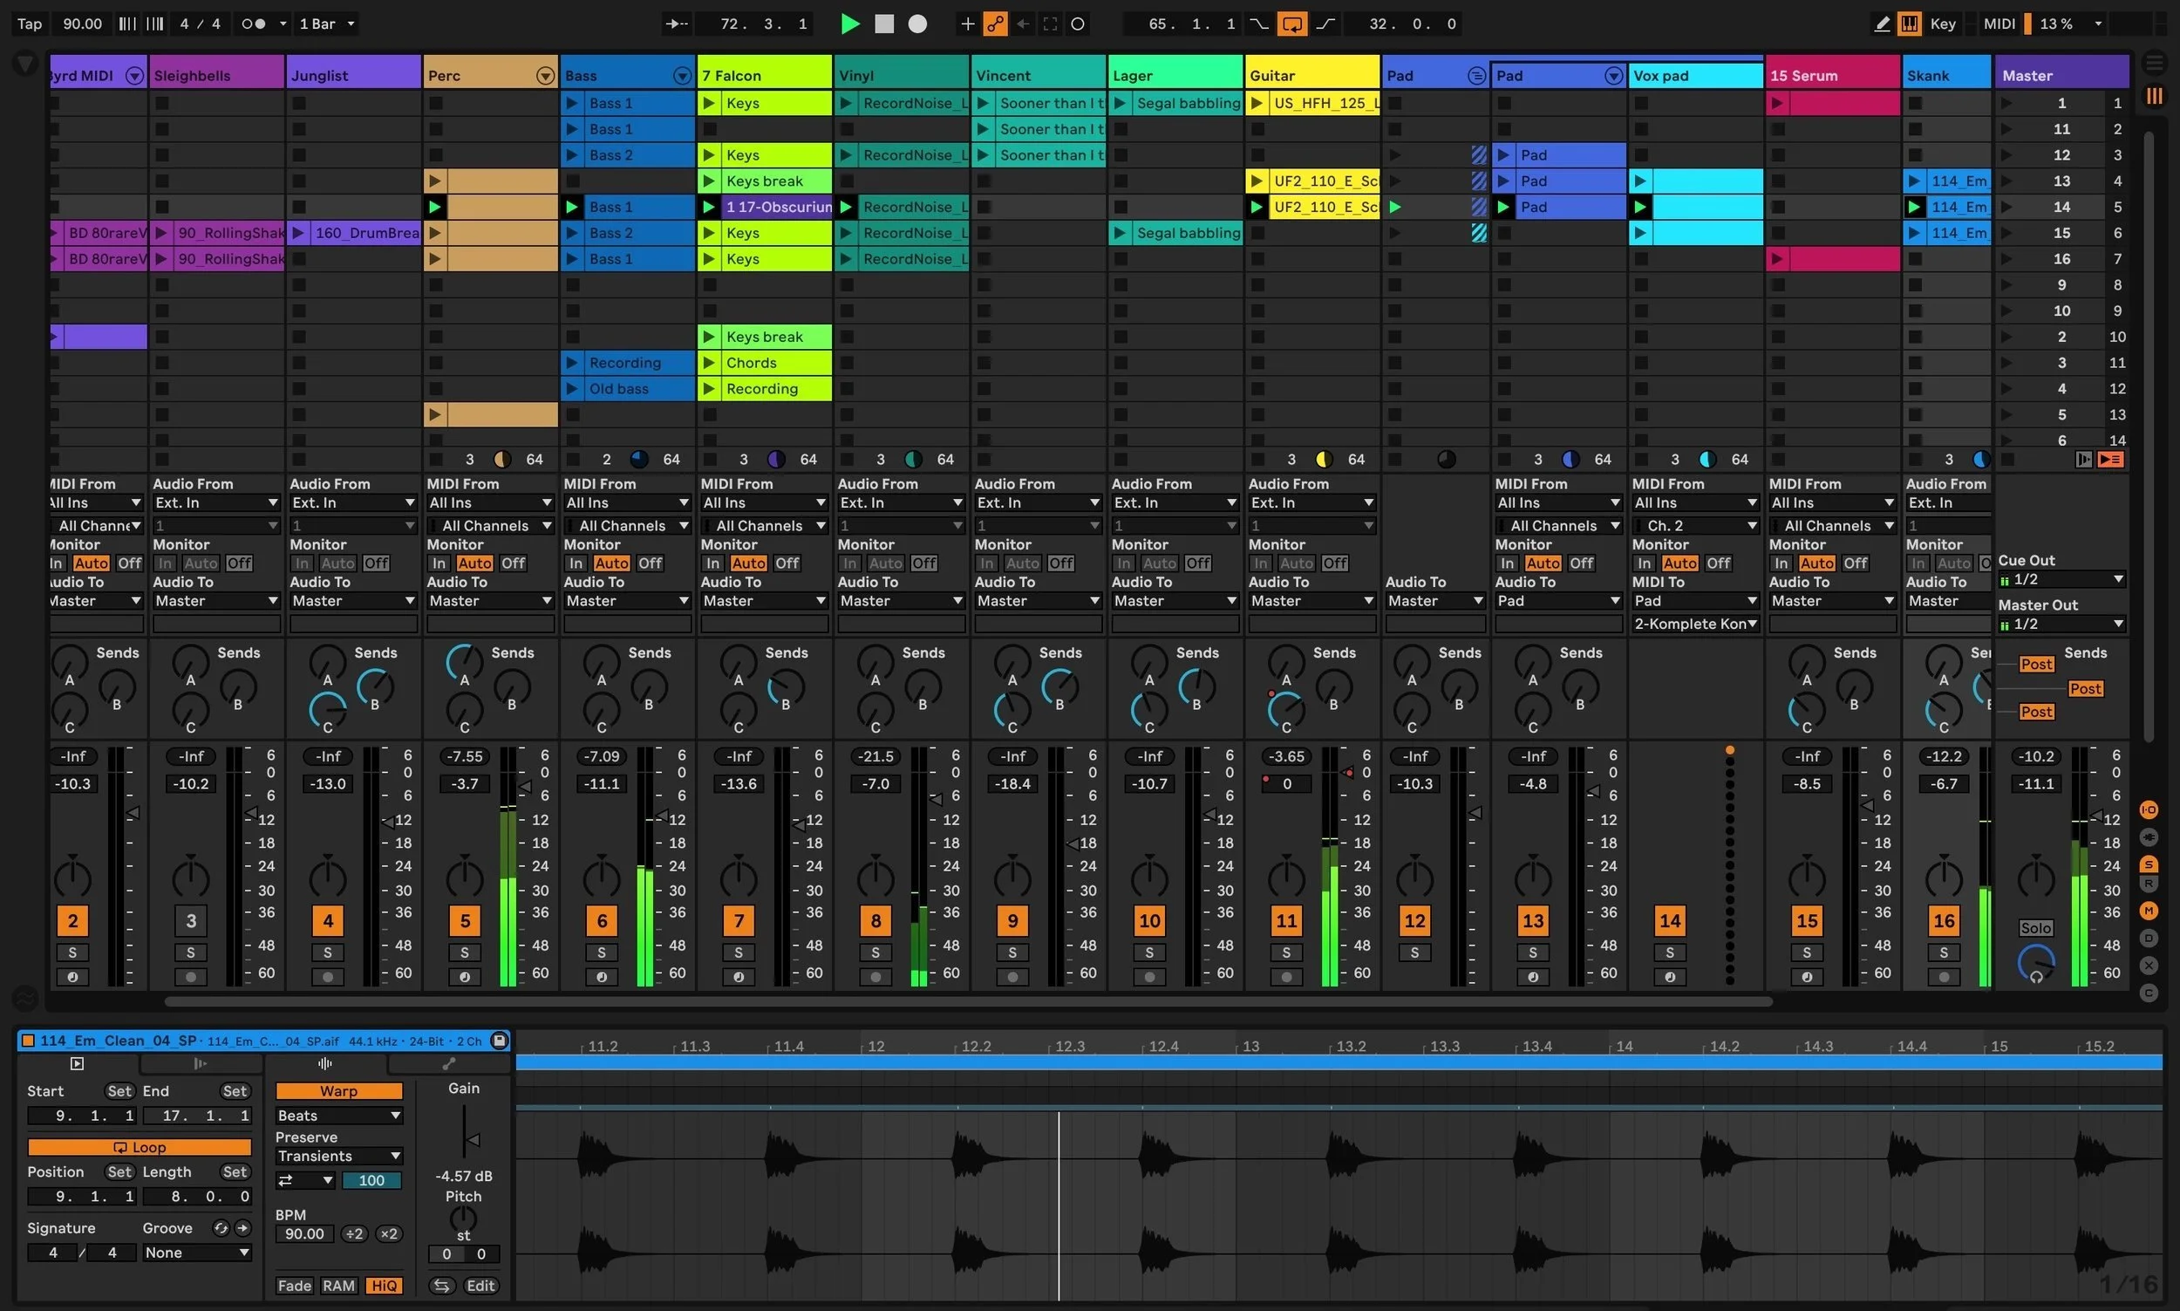The height and width of the screenshot is (1311, 2180).
Task: Toggle metronome button in control bar
Action: click(x=254, y=24)
